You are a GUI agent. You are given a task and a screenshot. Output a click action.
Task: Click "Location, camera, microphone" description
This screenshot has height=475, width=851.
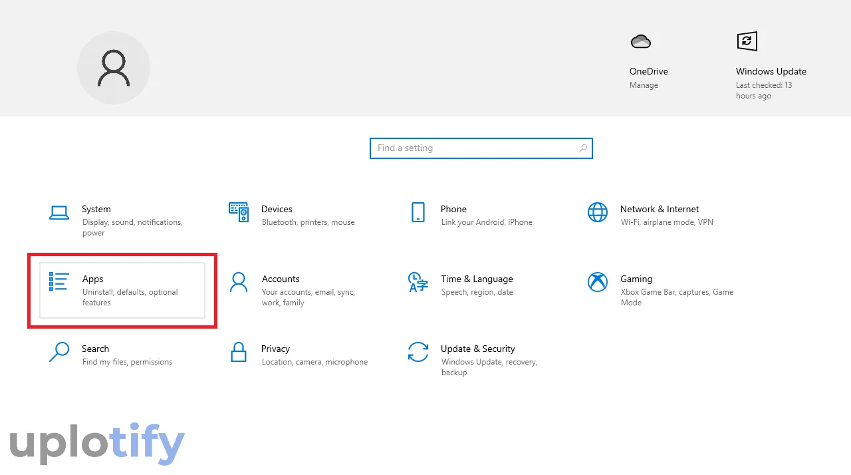point(314,362)
